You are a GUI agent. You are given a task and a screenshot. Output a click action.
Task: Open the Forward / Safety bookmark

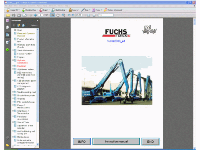[x=24, y=54]
